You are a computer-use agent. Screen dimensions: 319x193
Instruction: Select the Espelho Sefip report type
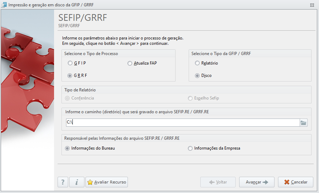point(203,98)
